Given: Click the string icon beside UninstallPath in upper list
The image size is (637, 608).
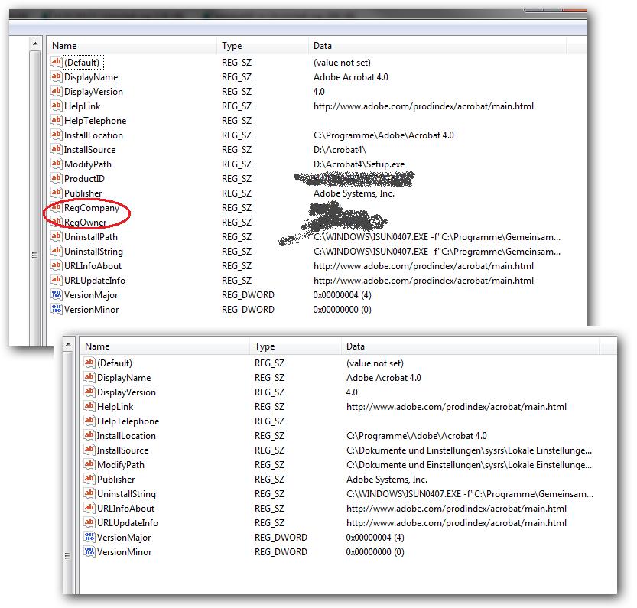Looking at the screenshot, I should 56,236.
